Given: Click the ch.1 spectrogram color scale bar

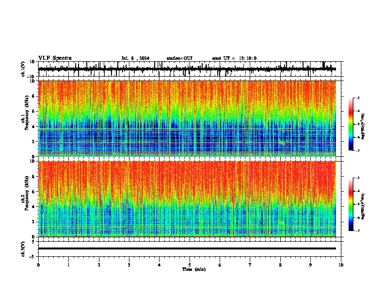Looking at the screenshot, I should pyautogui.click(x=351, y=124).
